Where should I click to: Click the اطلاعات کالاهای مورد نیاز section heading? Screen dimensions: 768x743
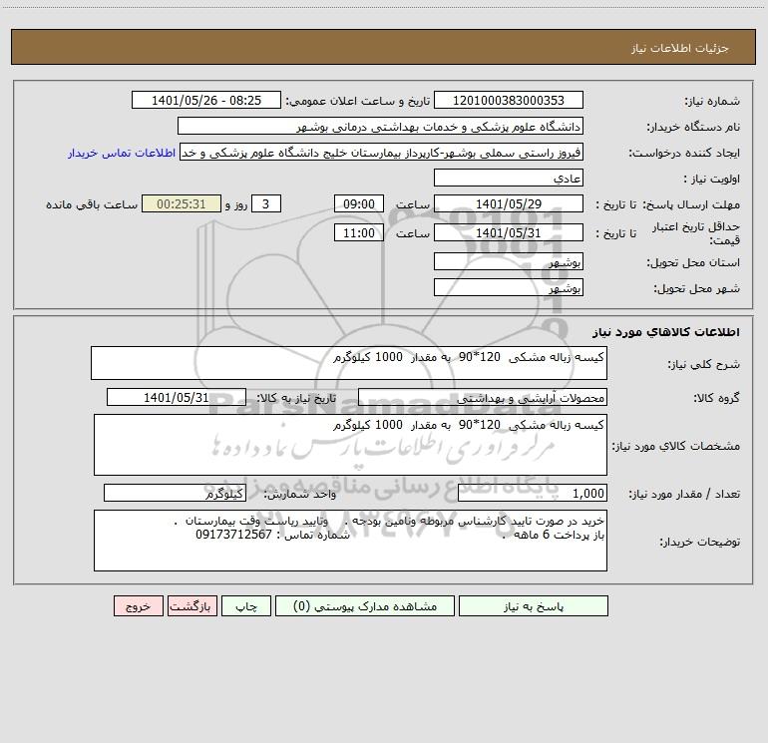click(x=666, y=332)
